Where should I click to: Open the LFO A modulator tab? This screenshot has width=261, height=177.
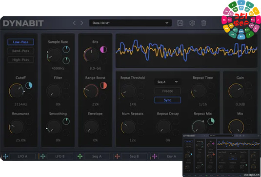pos(22,157)
